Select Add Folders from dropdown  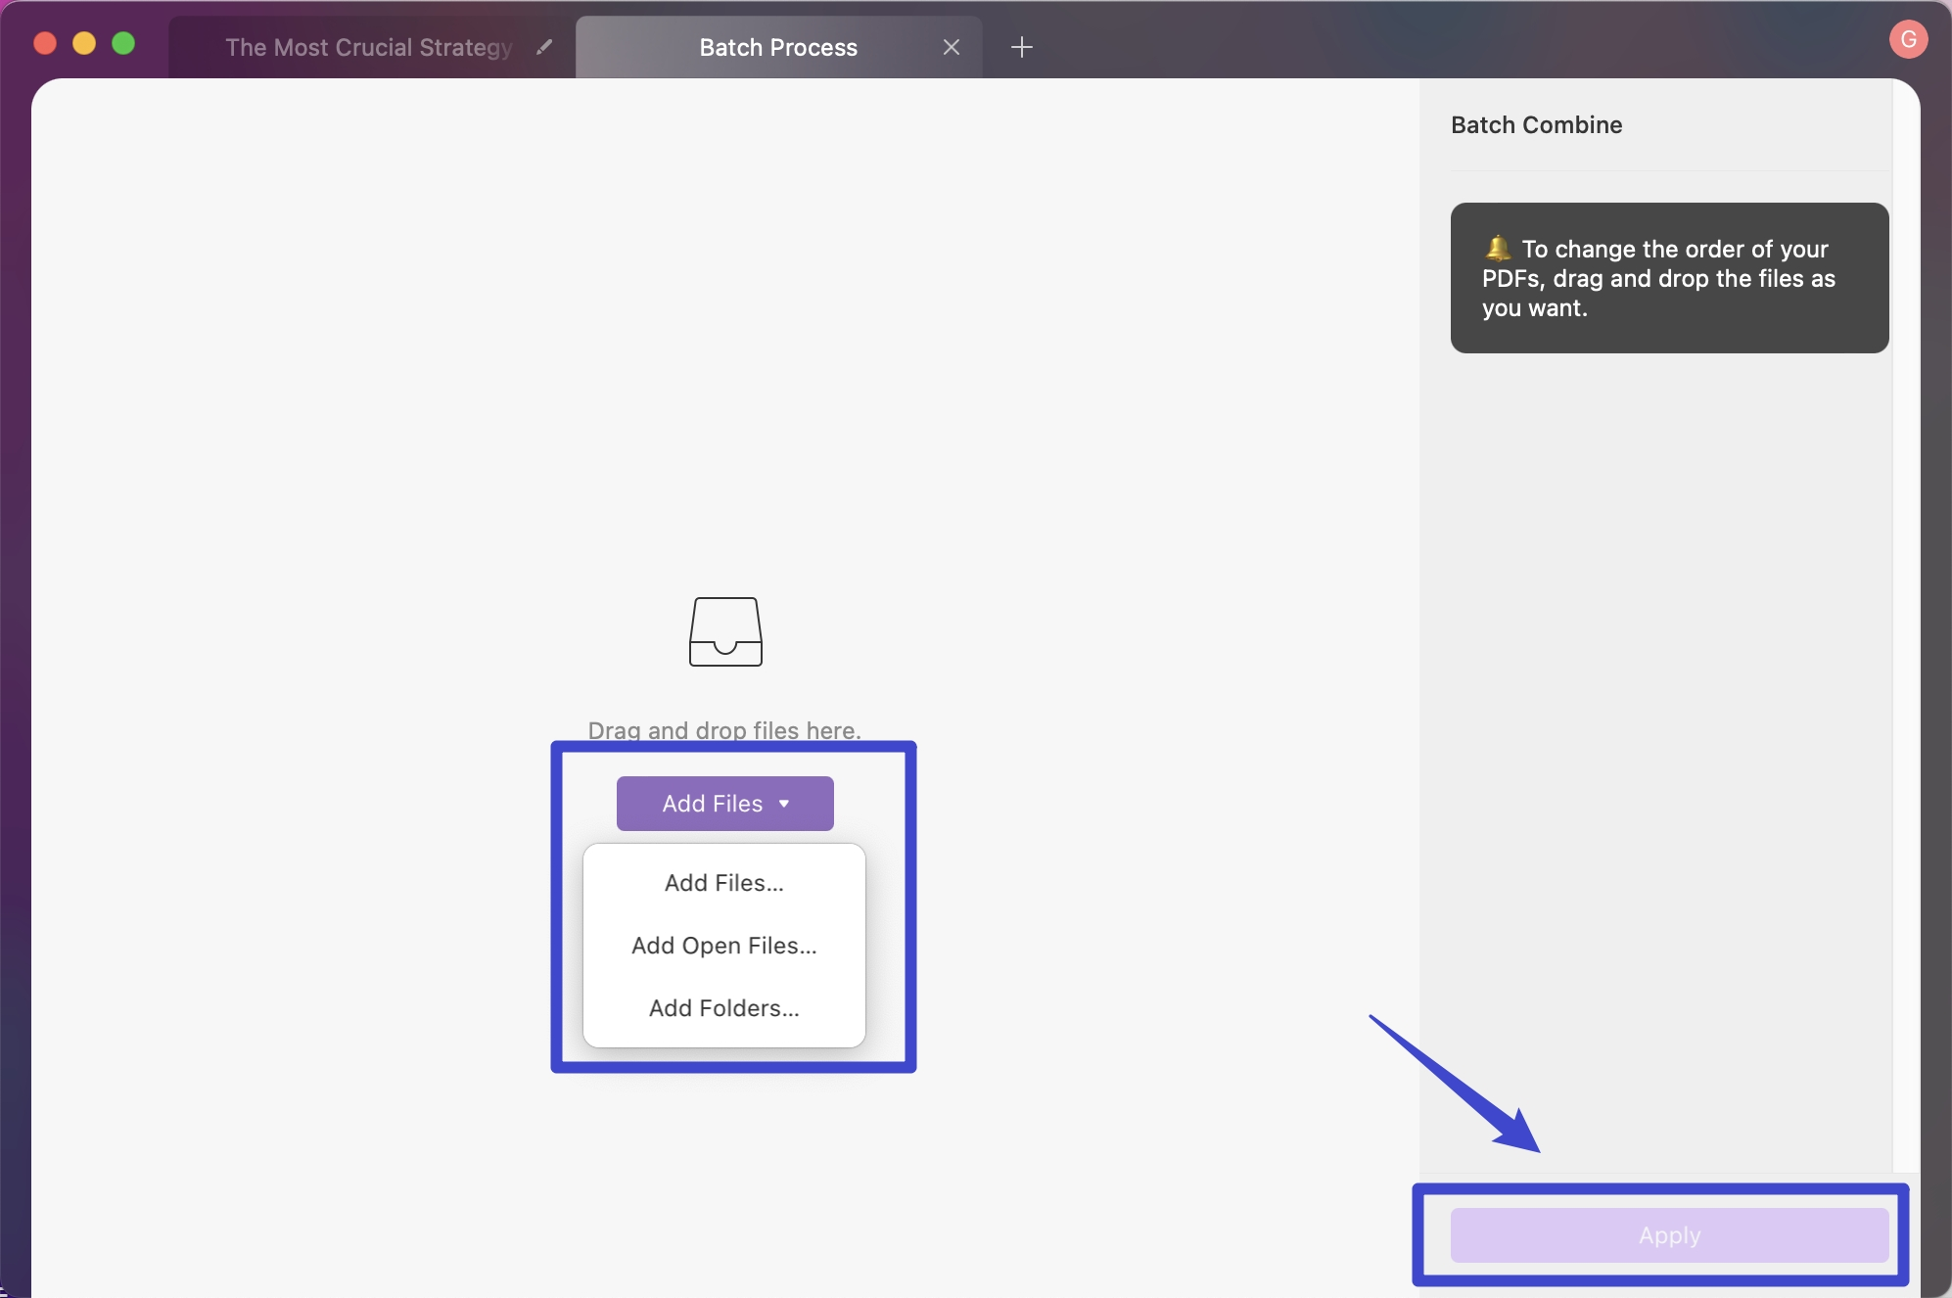coord(724,1007)
